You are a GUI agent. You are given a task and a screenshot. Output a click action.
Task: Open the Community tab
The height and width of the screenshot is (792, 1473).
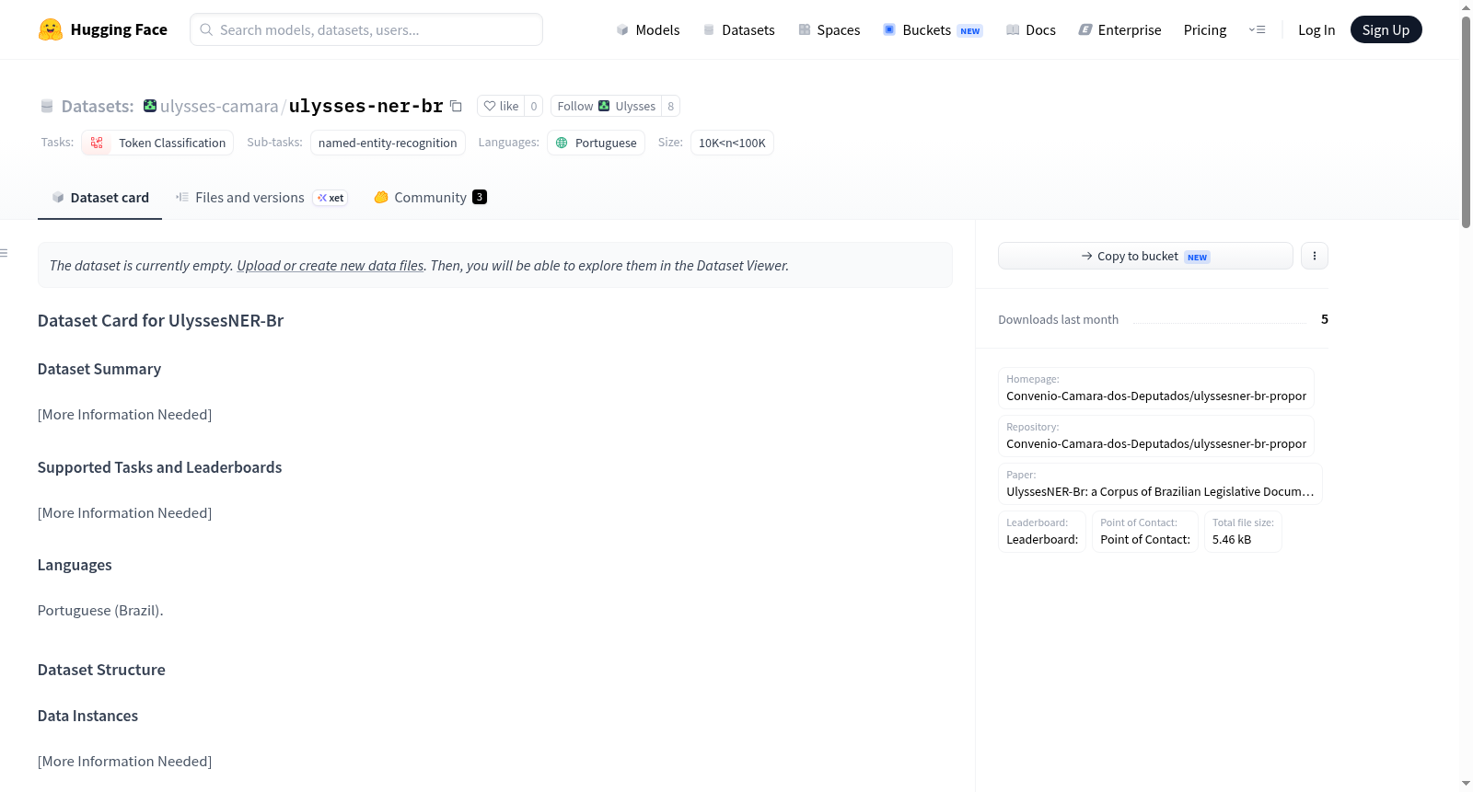point(430,197)
